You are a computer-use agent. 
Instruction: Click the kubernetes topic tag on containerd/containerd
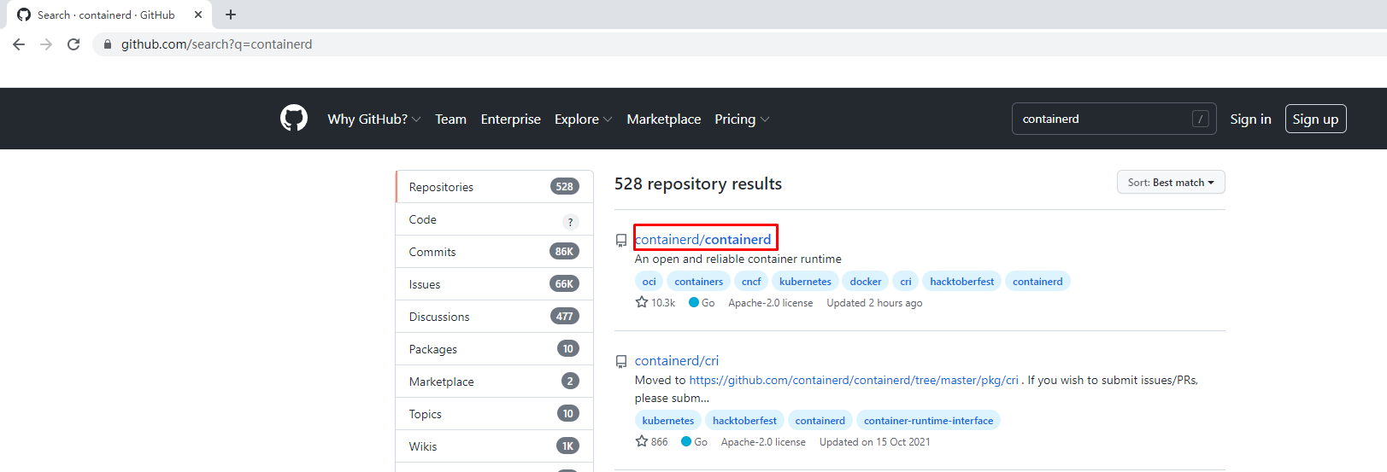click(x=805, y=282)
